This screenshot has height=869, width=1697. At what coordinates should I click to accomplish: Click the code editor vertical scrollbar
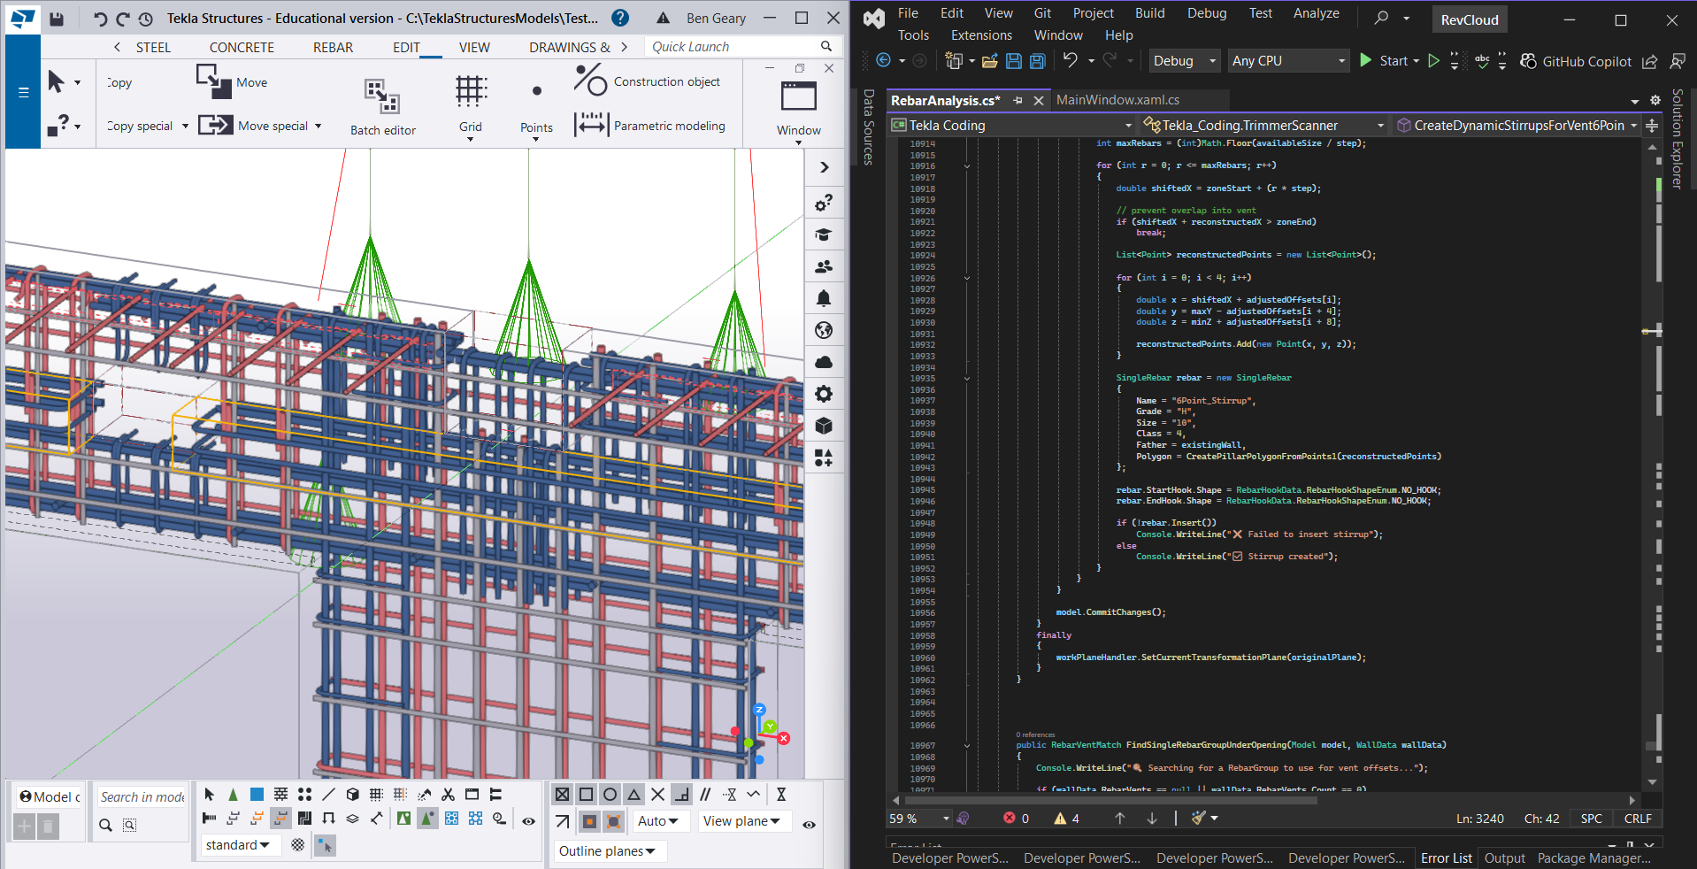1652,464
